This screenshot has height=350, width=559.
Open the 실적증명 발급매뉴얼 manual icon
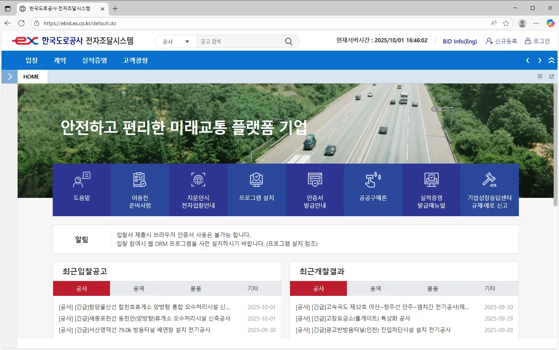click(x=431, y=187)
